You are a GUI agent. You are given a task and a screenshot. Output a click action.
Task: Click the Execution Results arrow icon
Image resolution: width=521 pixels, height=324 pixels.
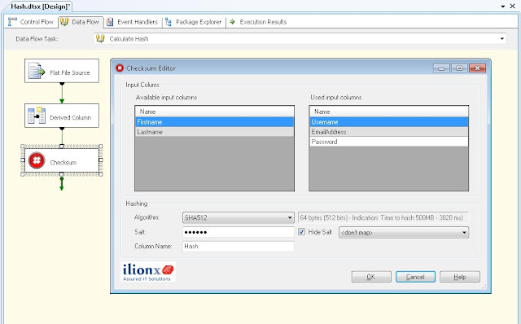[x=232, y=22]
